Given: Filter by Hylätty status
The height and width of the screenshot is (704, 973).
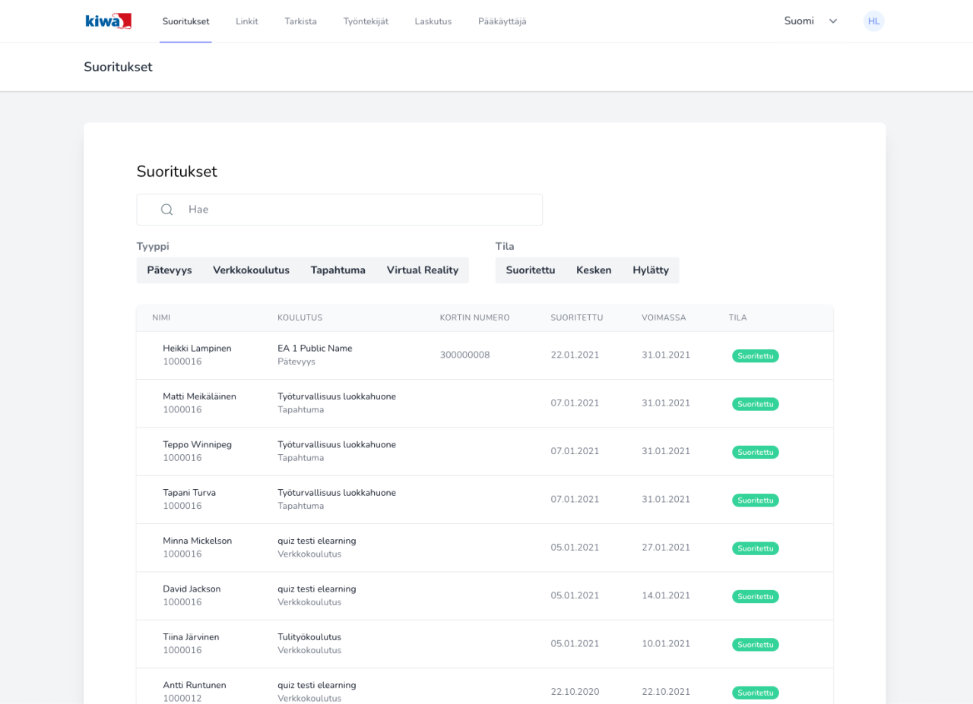Looking at the screenshot, I should pos(651,270).
